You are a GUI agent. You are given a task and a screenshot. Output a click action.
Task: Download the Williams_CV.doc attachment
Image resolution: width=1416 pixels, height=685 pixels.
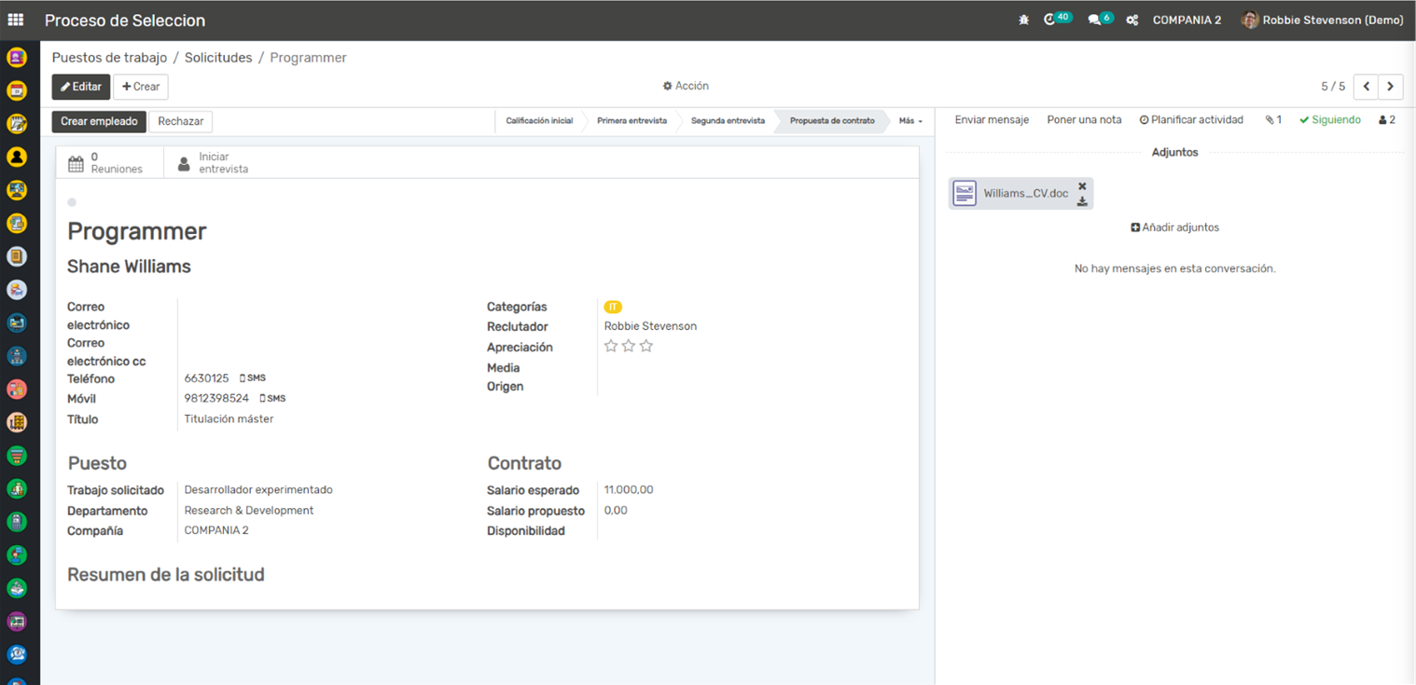[1082, 201]
